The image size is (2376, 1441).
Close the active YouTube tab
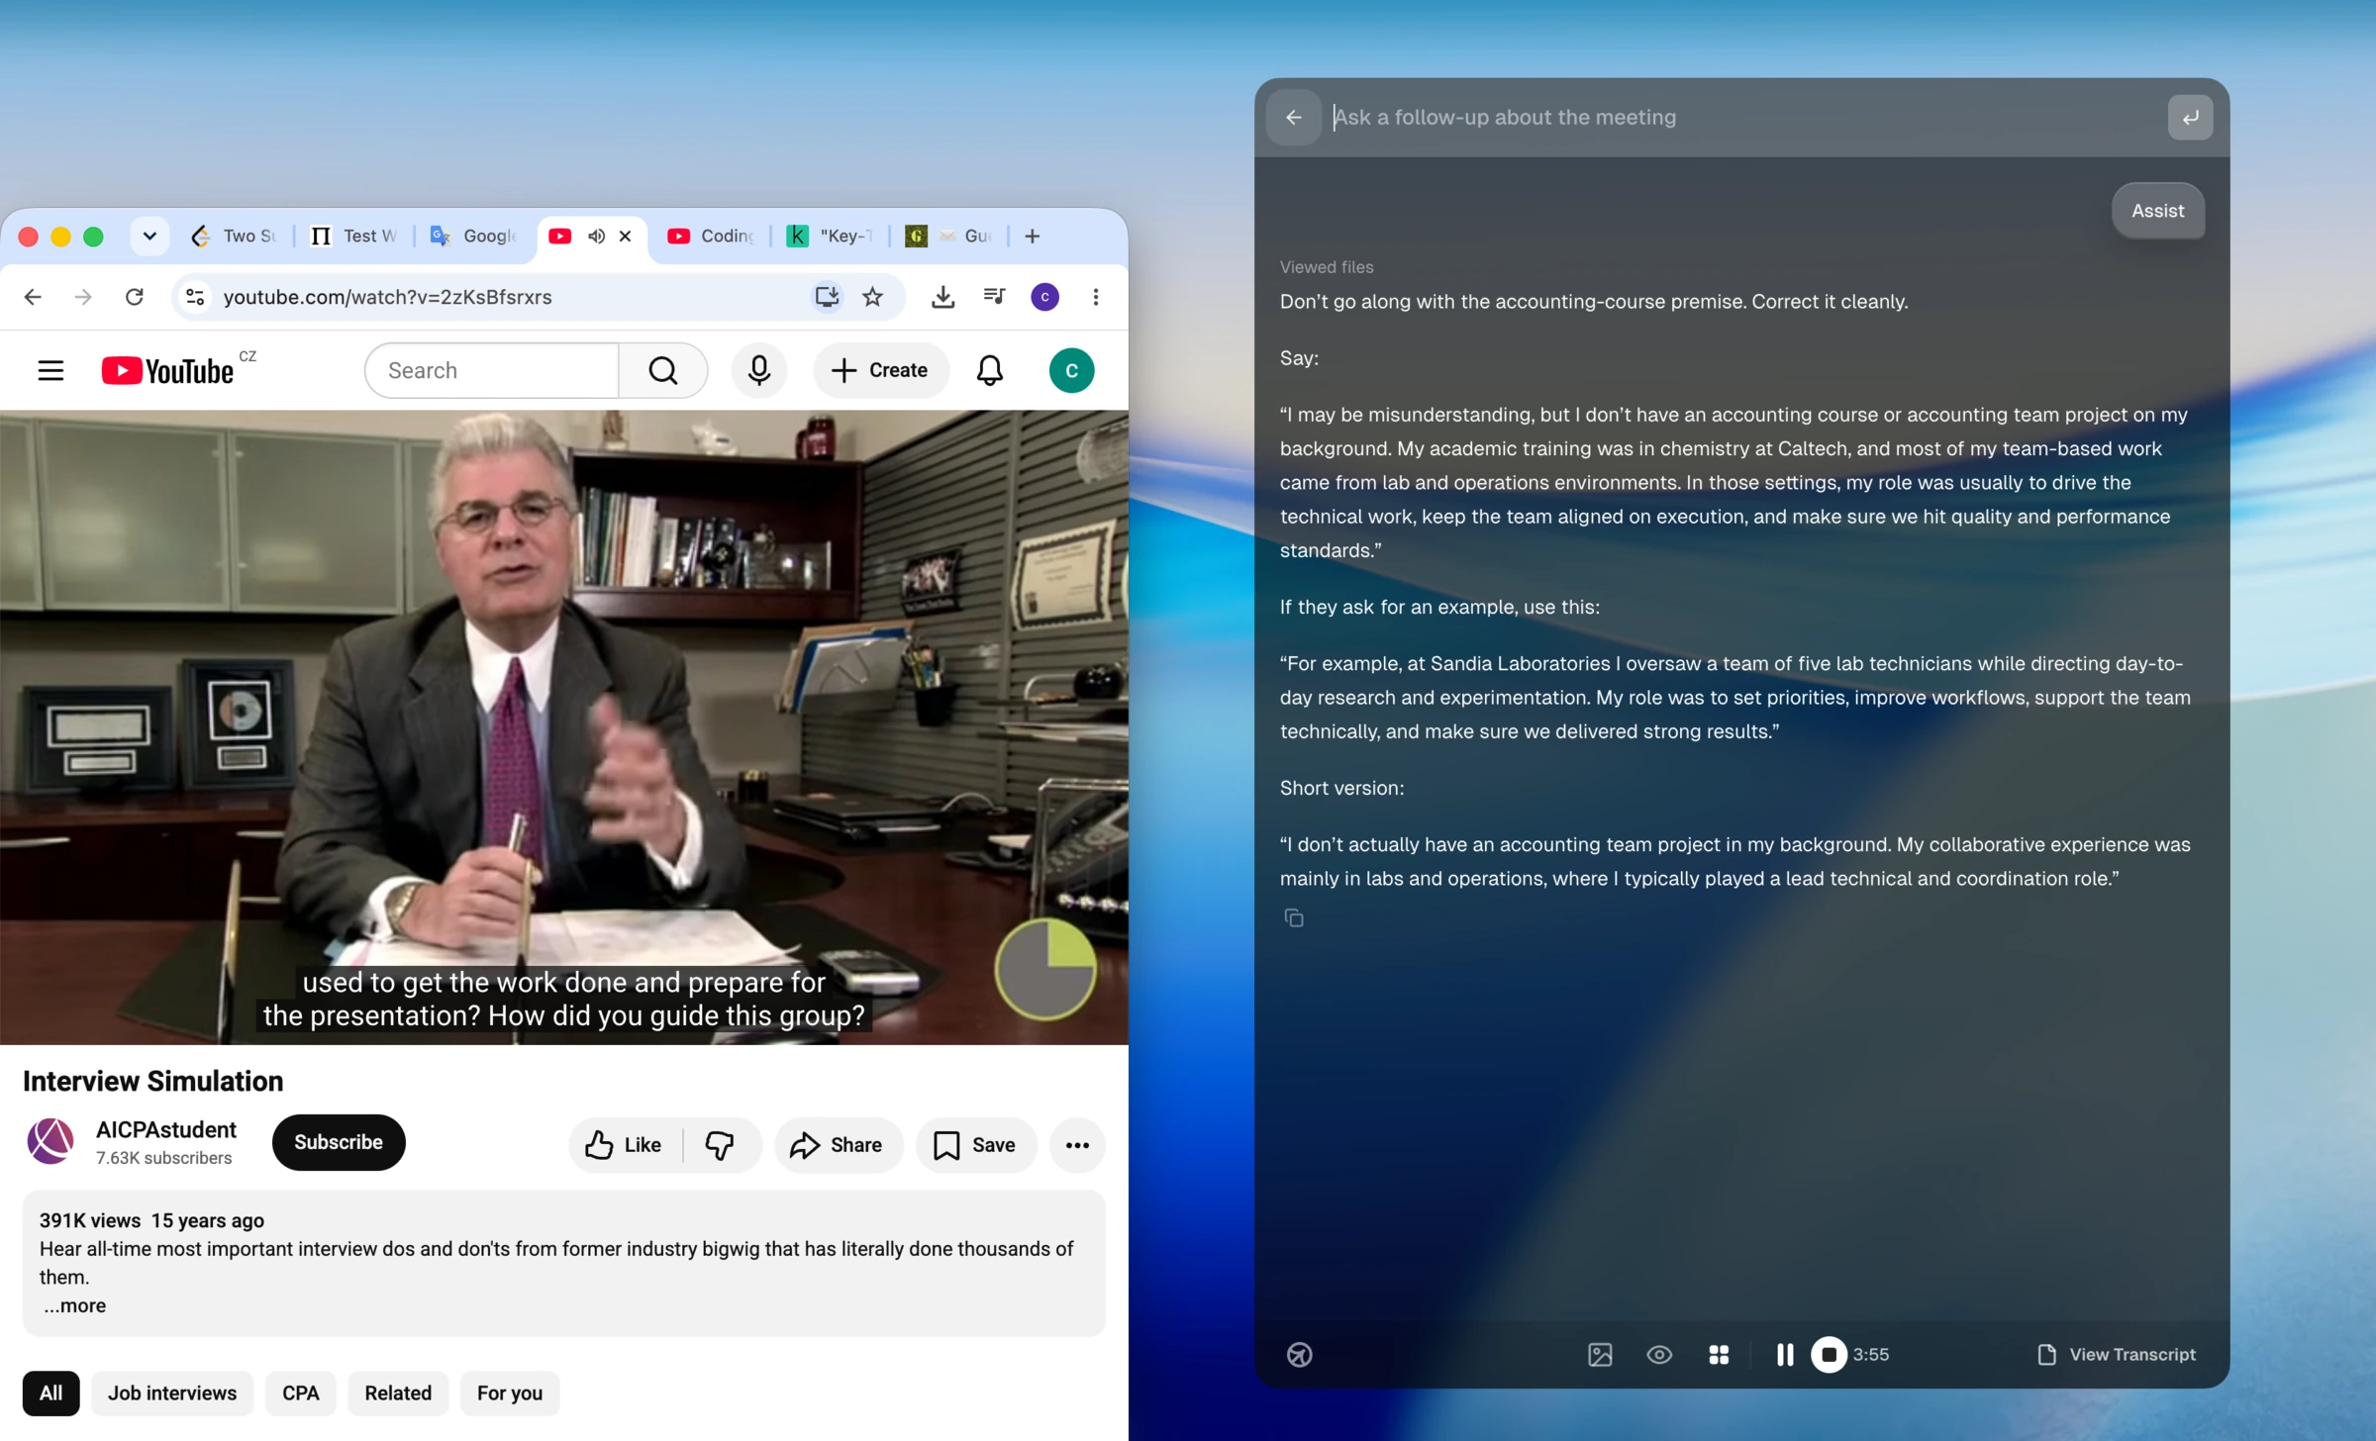pos(625,236)
